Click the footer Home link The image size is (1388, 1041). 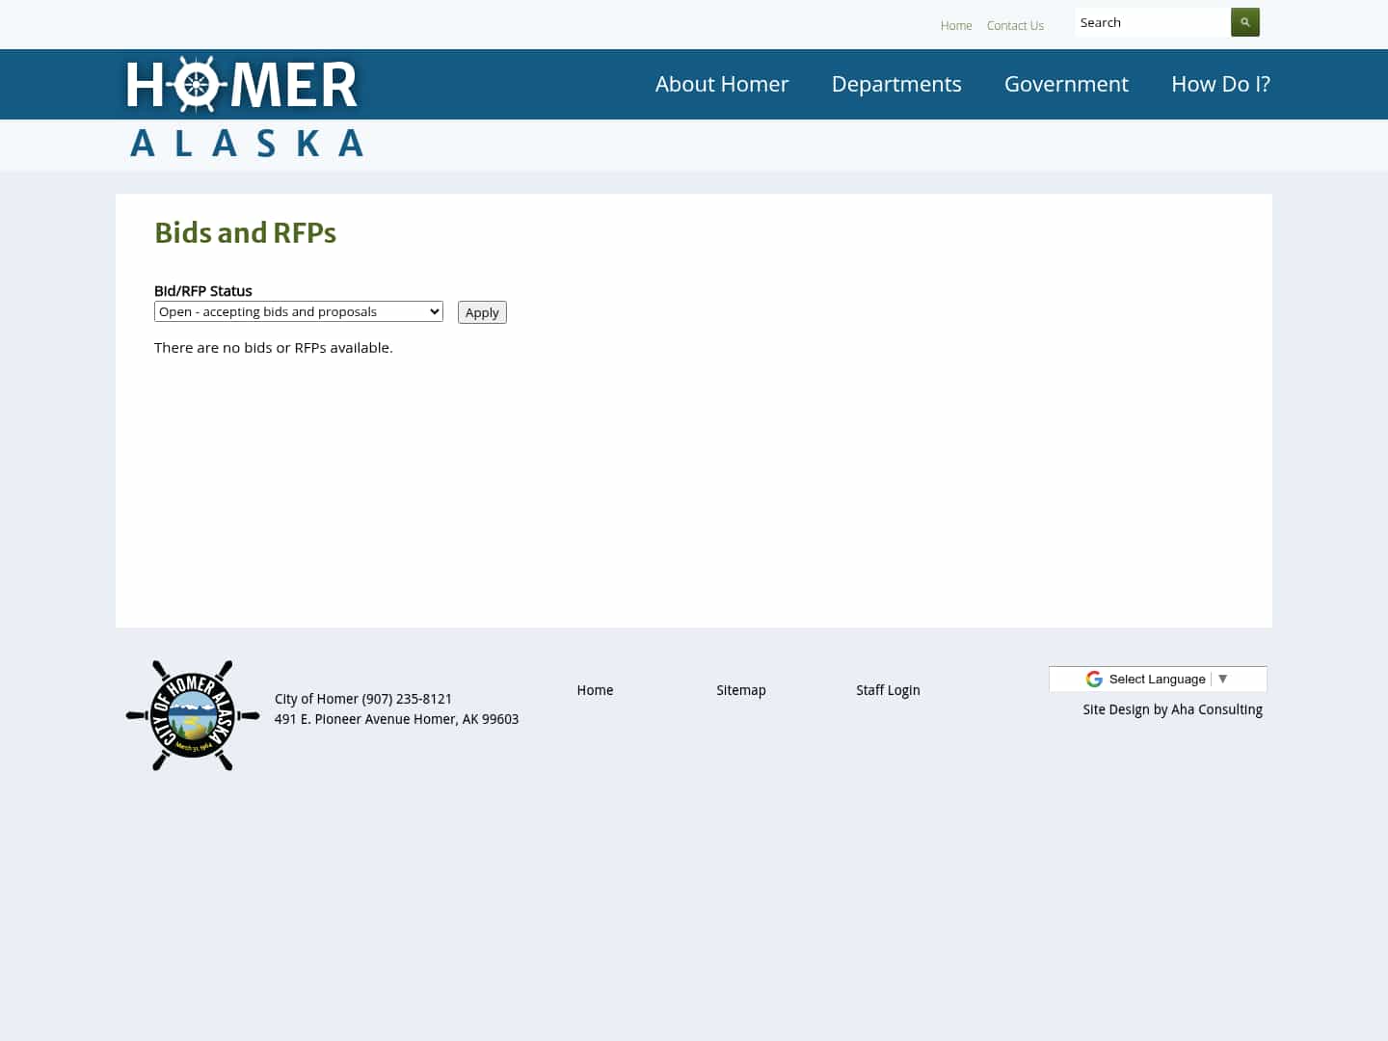point(595,690)
